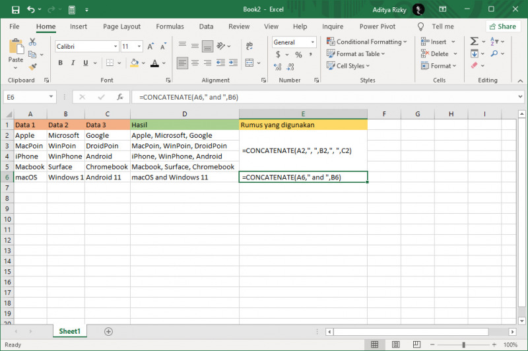Click the Copy icon in Clipboard group
The width and height of the screenshot is (528, 351).
(x=32, y=54)
